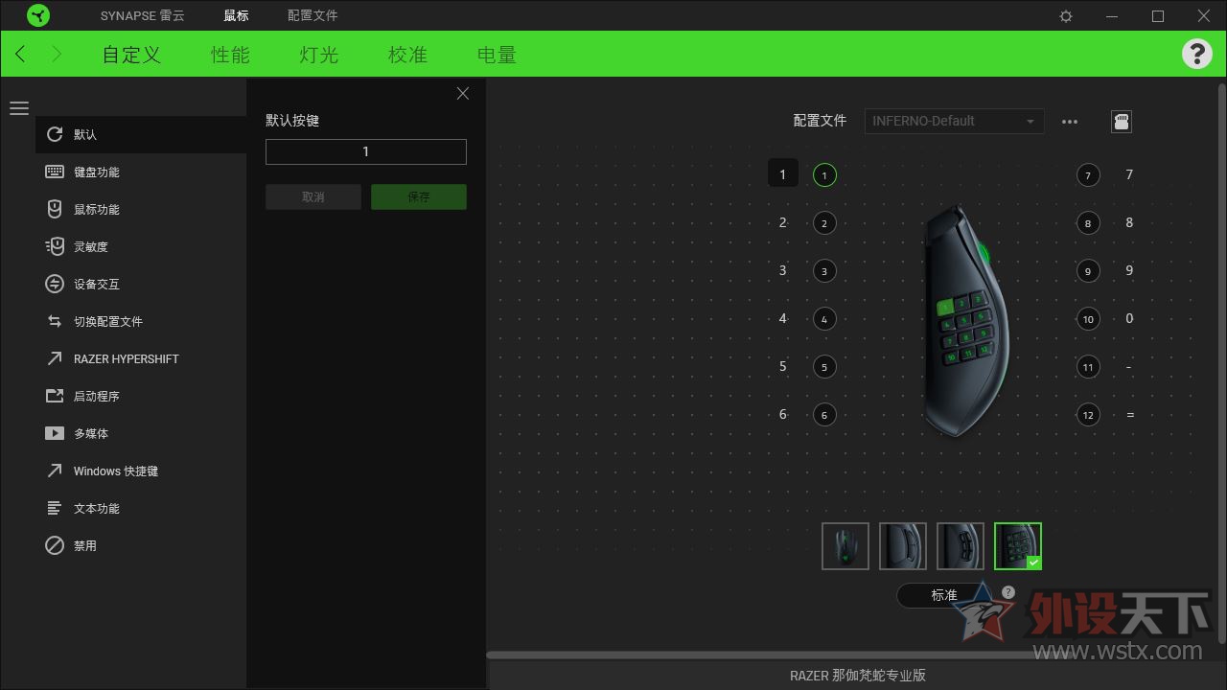Open the 灯光 tab

point(319,55)
